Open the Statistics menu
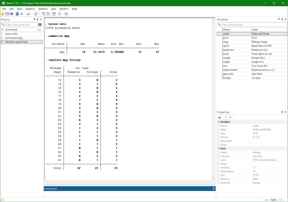Viewport: 288px width, 202px height. pyautogui.click(x=43, y=9)
